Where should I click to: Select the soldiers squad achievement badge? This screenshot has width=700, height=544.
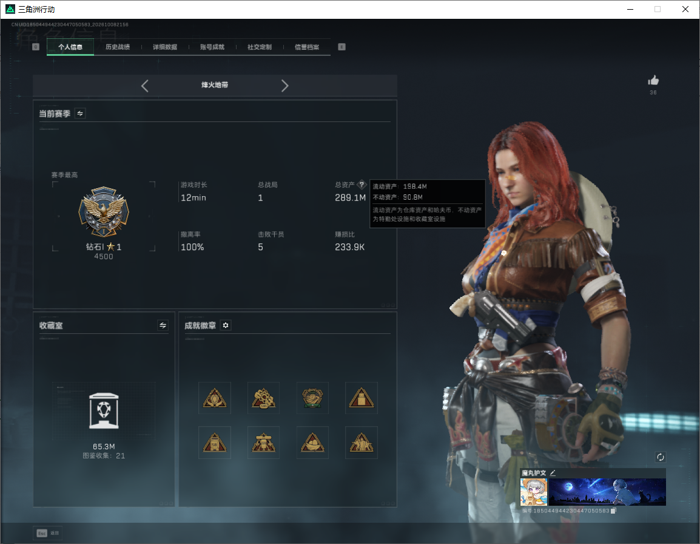[x=362, y=443]
